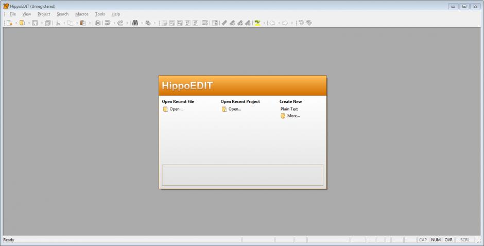This screenshot has width=484, height=246.
Task: Expand the dropdown arrow beside highlighter icon
Action: pyautogui.click(x=264, y=23)
